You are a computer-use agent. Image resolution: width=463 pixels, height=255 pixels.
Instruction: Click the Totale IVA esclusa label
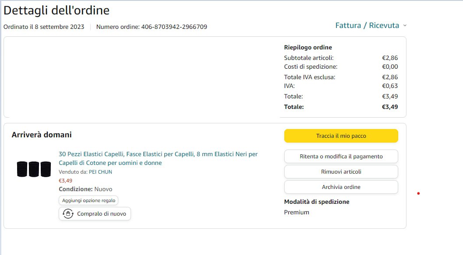[310, 77]
